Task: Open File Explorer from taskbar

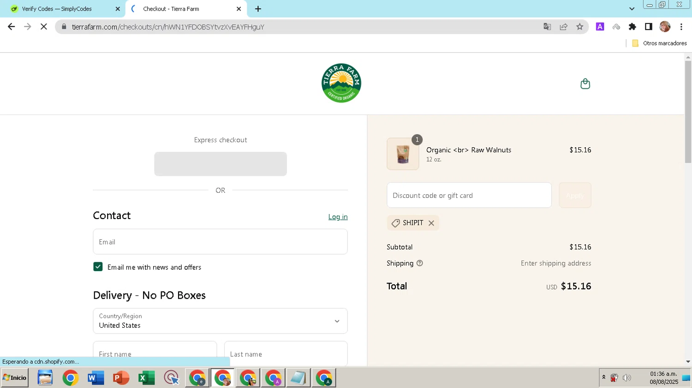Action: click(x=45, y=378)
